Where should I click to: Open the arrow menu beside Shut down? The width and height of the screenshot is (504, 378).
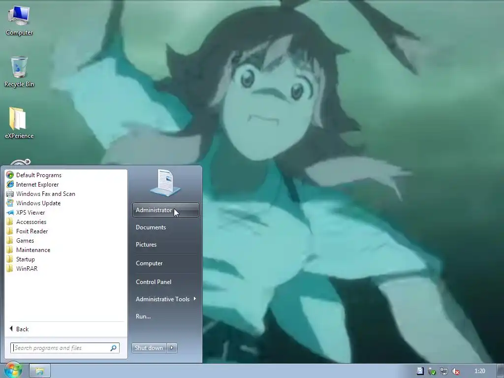coord(172,348)
